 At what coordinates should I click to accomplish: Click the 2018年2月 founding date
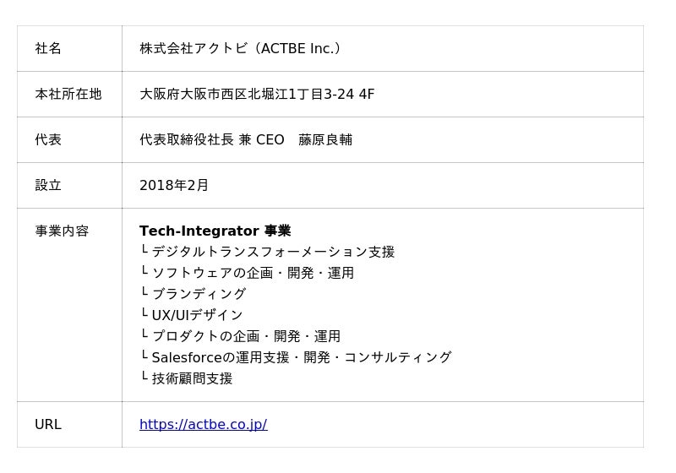(x=174, y=185)
